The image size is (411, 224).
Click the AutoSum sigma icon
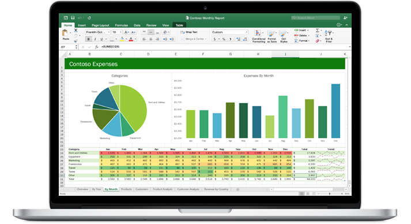[x=318, y=31]
